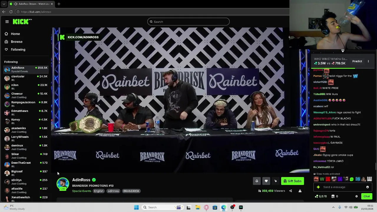377x212 pixels.
Task: Toggle the heart follow button
Action: [x=266, y=181]
